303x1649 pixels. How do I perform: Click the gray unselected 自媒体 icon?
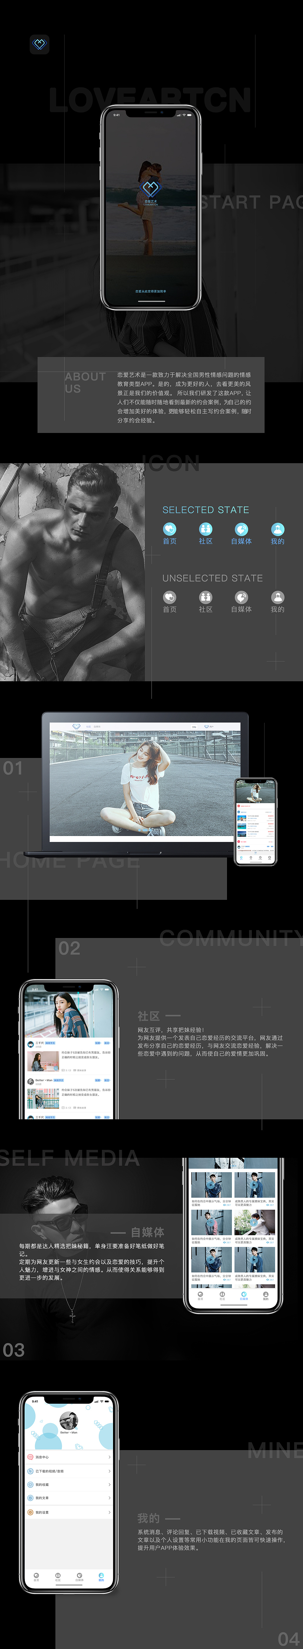click(241, 597)
